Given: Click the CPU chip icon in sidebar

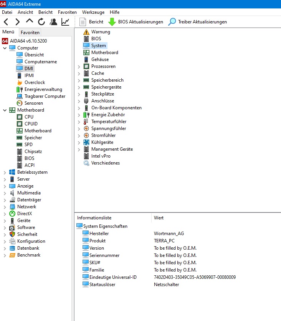Looking at the screenshot, I should tap(20, 117).
